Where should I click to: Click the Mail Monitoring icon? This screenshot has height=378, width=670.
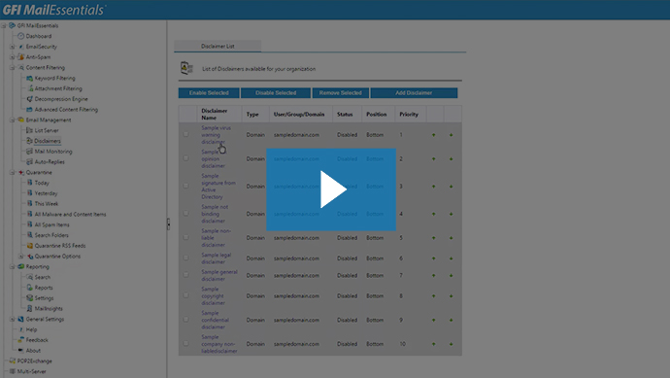coord(29,152)
